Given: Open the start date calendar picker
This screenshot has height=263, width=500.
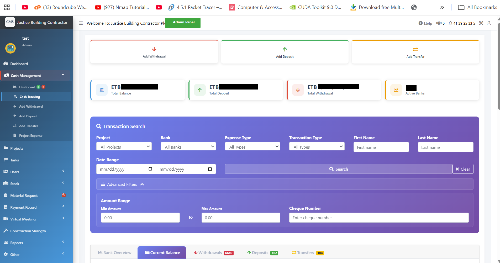Looking at the screenshot, I should point(150,169).
